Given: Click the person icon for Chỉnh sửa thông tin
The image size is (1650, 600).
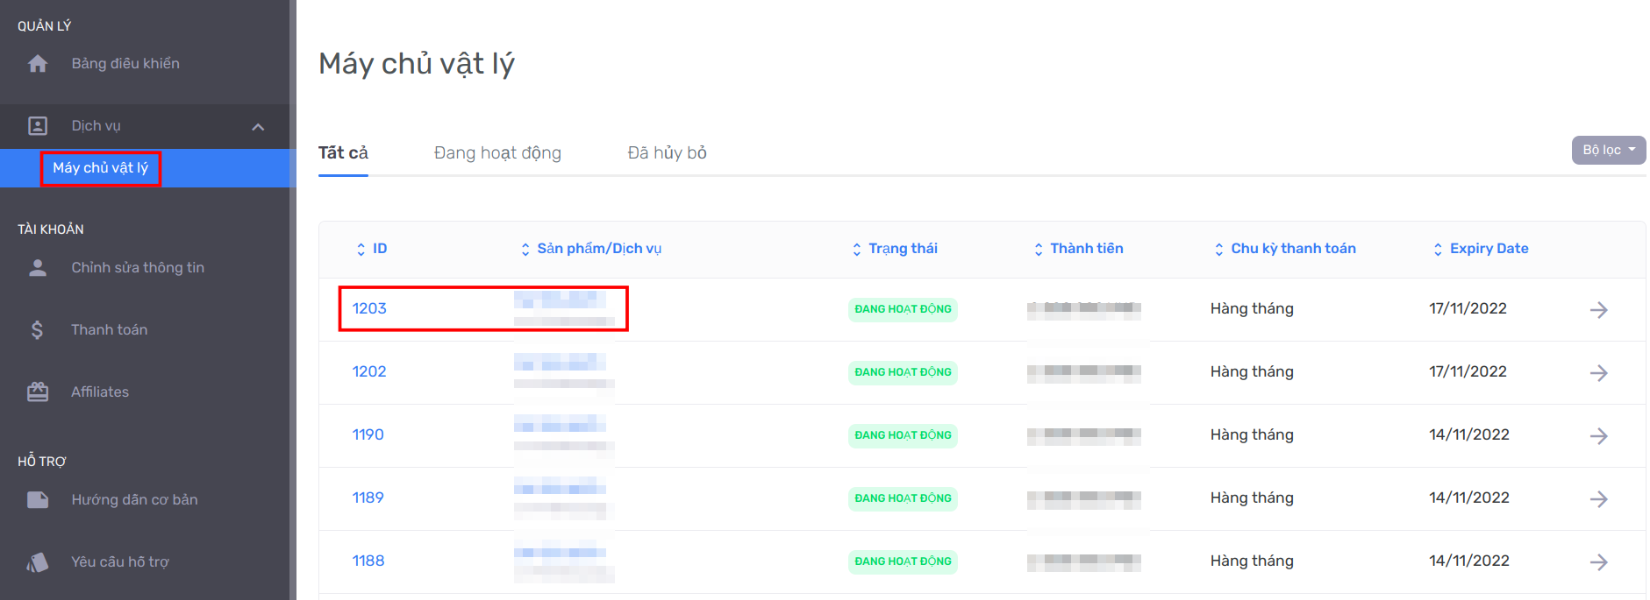Looking at the screenshot, I should (x=38, y=268).
